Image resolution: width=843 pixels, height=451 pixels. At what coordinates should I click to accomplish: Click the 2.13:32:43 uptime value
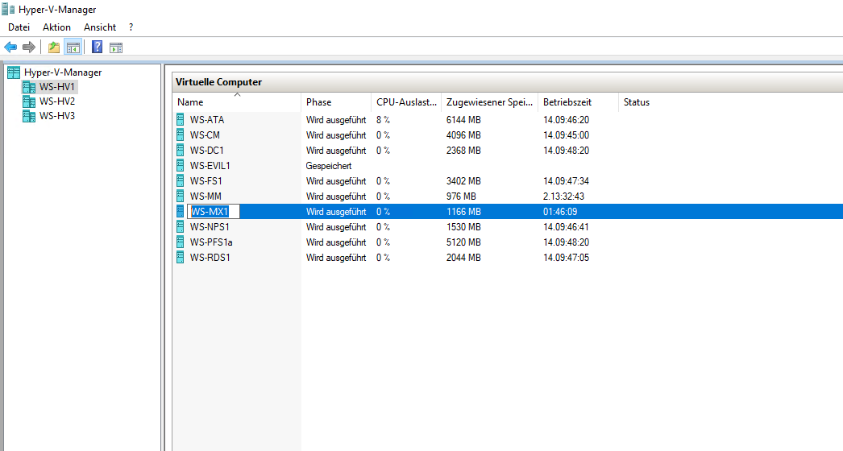(x=564, y=197)
